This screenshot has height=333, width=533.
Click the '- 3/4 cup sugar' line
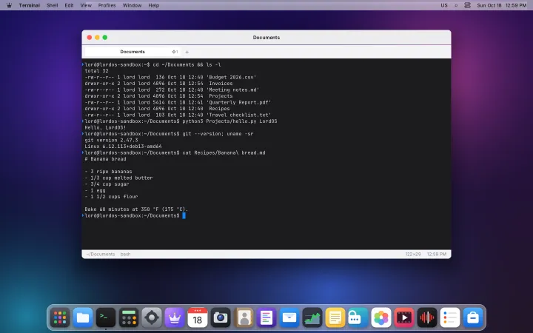107,184
